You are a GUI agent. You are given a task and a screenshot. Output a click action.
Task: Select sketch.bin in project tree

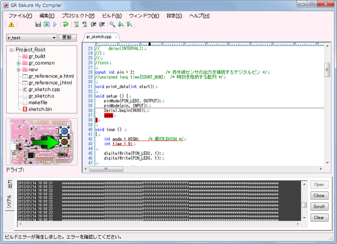(x=40, y=109)
